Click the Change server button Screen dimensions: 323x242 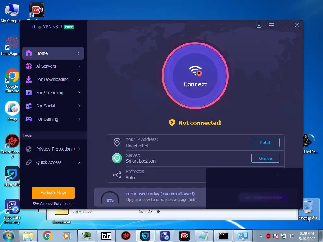(x=265, y=158)
